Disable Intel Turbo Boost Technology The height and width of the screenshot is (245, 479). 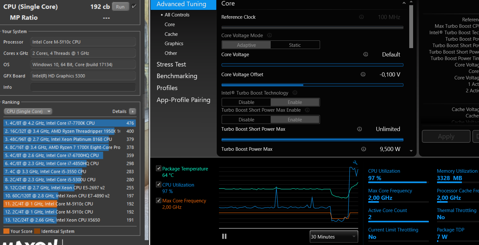(x=246, y=102)
